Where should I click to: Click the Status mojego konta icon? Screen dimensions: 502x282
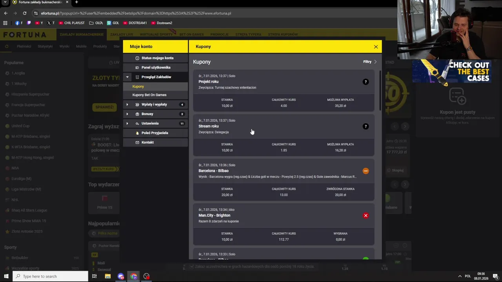coord(137,58)
